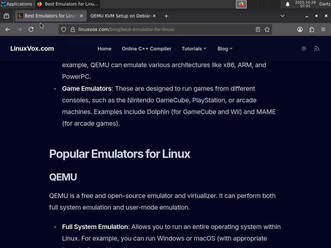Close the Firefox window

coord(326,16)
